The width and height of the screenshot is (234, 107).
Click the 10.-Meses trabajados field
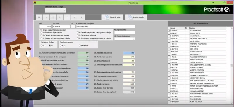(x=125, y=39)
